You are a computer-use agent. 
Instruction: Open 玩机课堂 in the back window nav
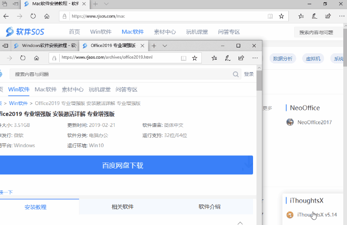(x=197, y=32)
